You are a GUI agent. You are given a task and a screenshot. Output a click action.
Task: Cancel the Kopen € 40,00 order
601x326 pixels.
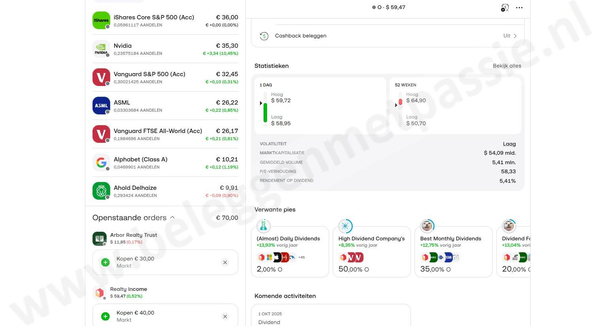pyautogui.click(x=225, y=317)
